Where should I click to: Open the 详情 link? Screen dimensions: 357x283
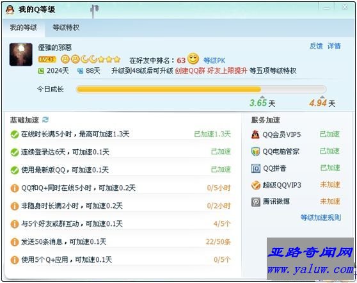334,46
